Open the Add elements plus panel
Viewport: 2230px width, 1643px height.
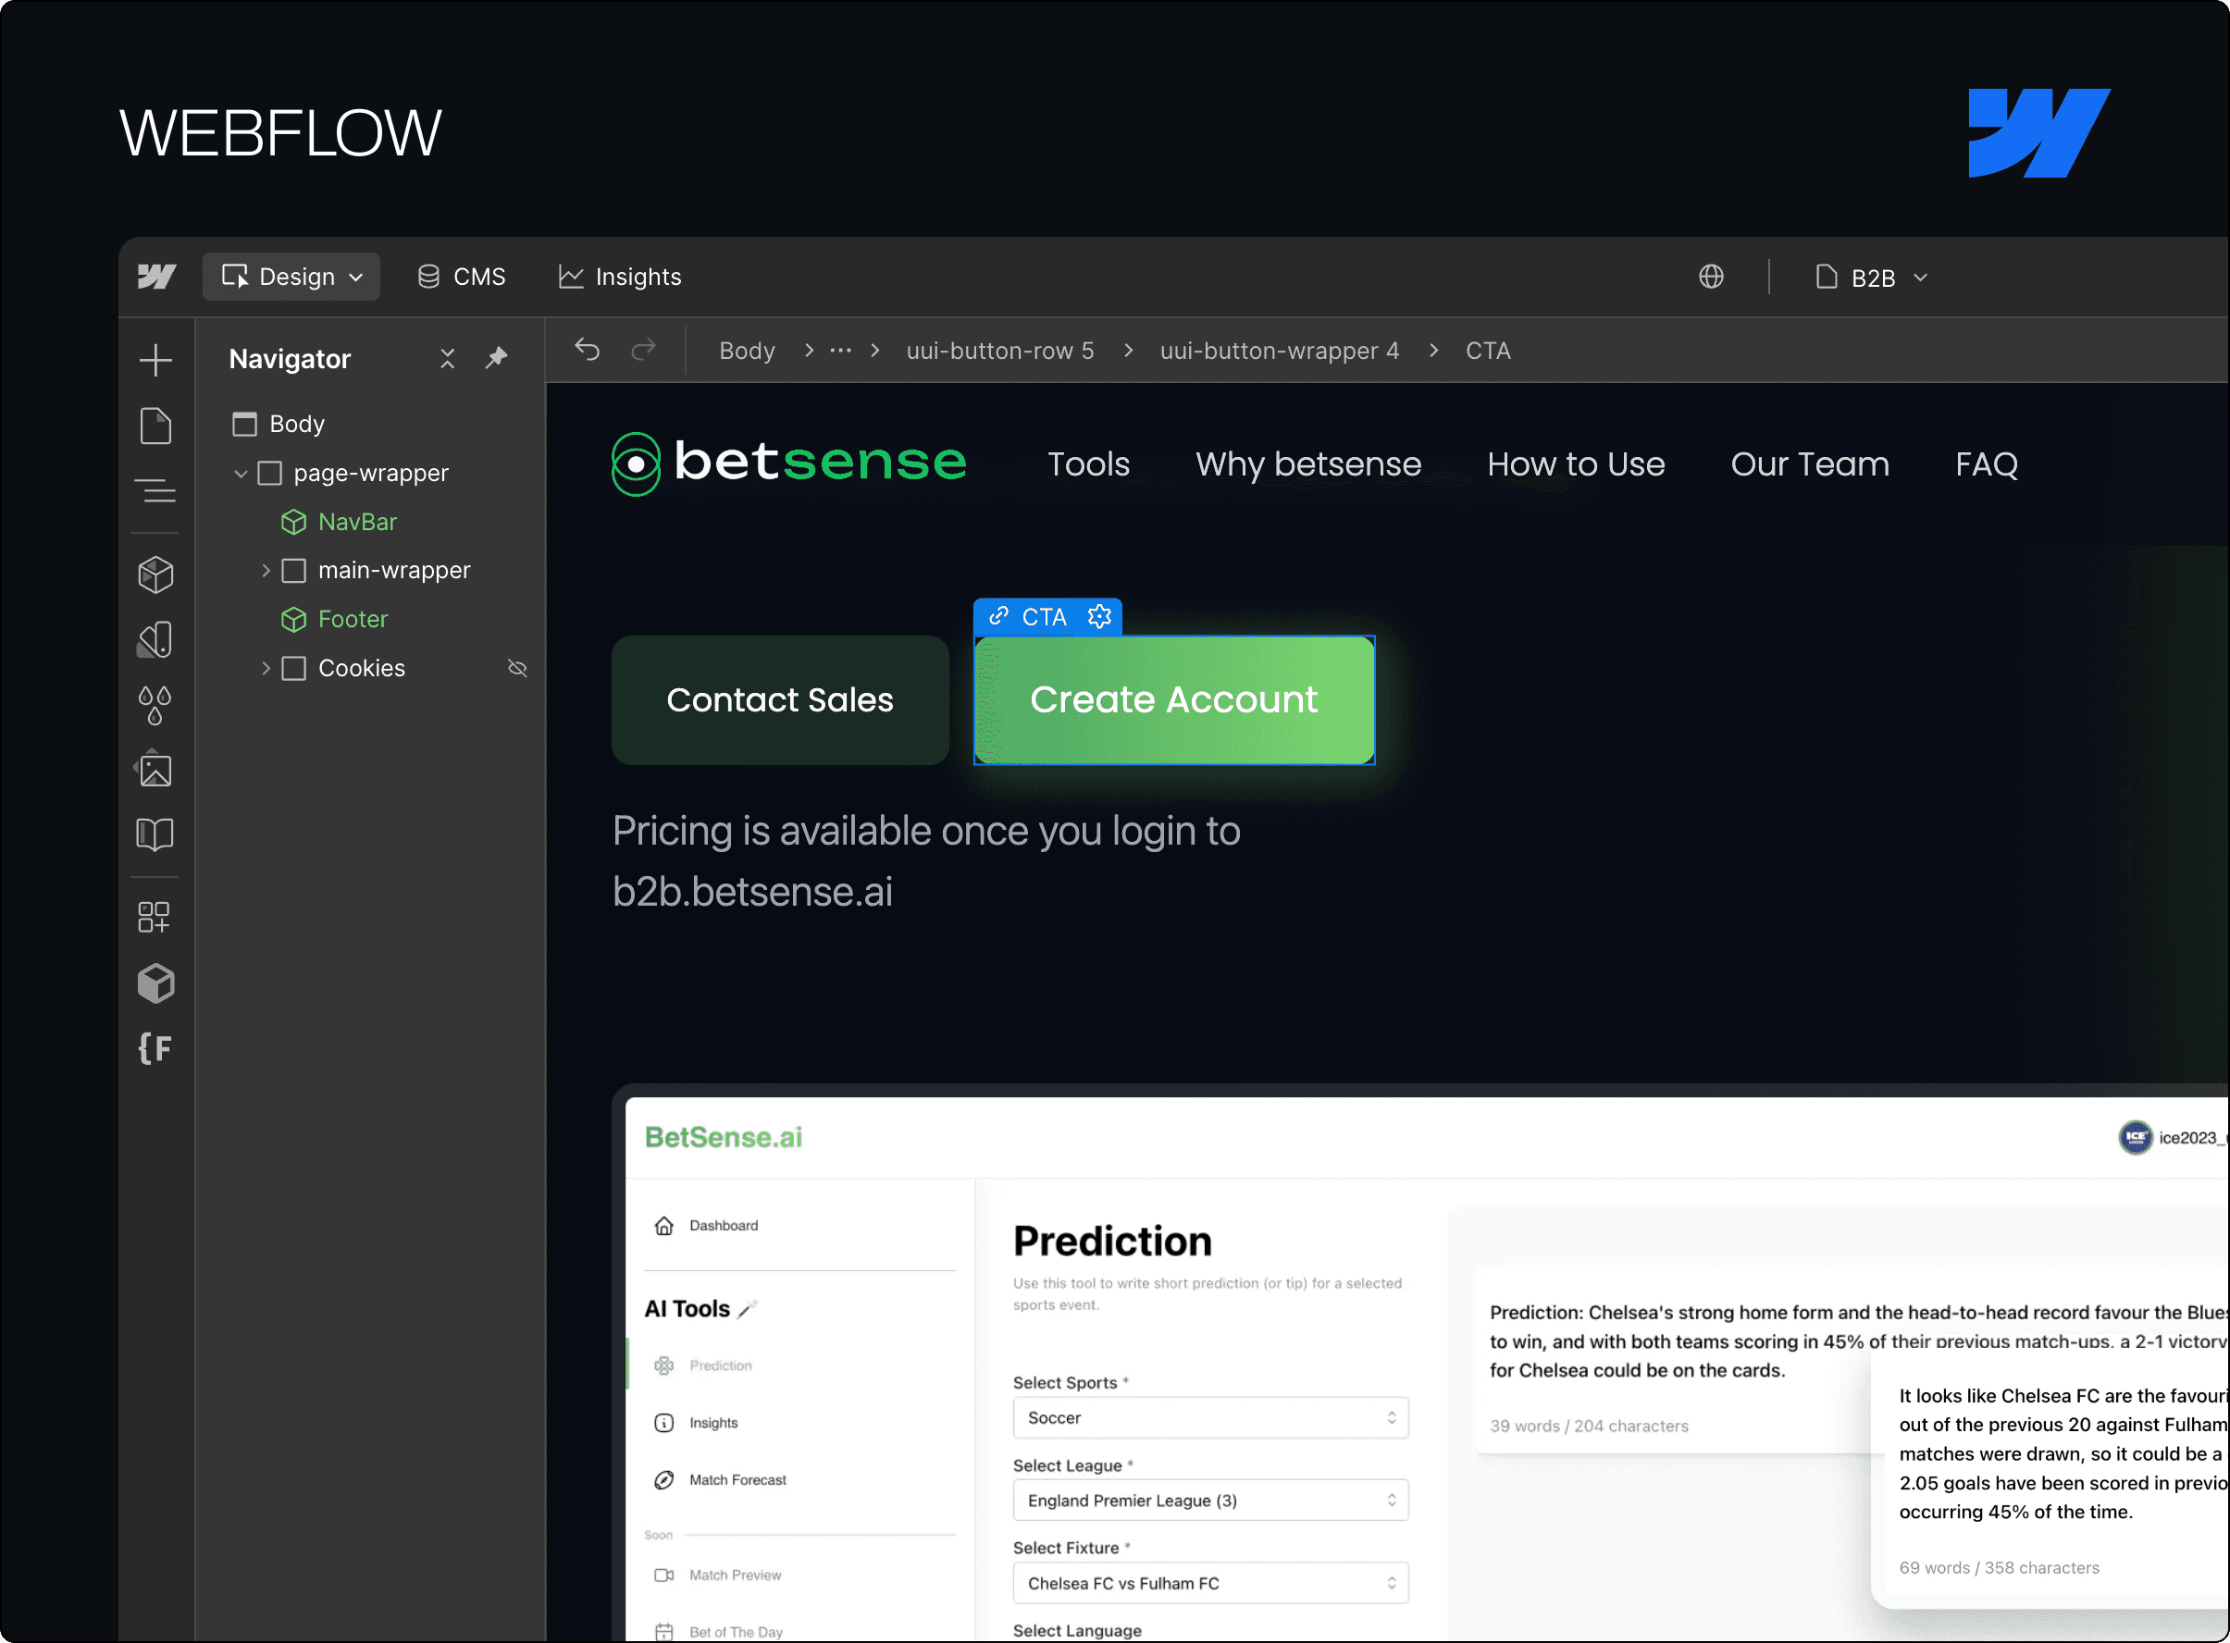tap(155, 360)
